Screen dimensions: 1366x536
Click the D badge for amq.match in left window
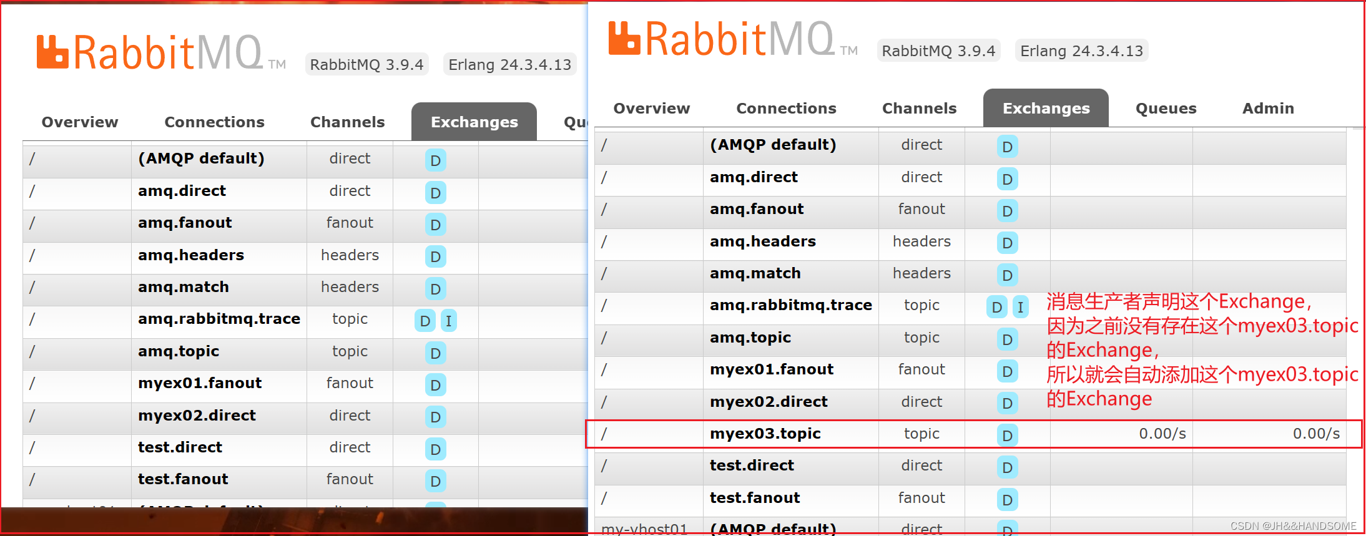(436, 289)
